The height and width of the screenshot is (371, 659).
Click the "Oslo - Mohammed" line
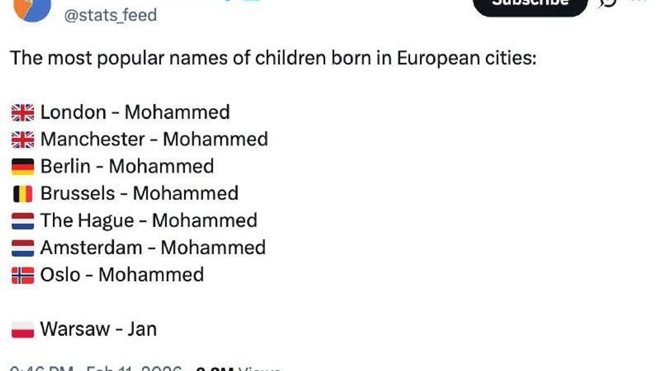[122, 275]
